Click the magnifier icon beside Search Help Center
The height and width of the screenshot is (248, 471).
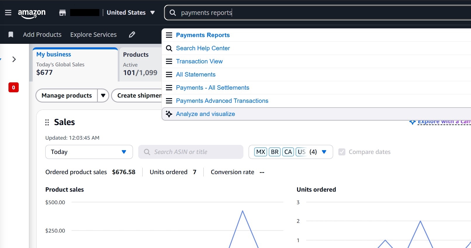pyautogui.click(x=169, y=48)
